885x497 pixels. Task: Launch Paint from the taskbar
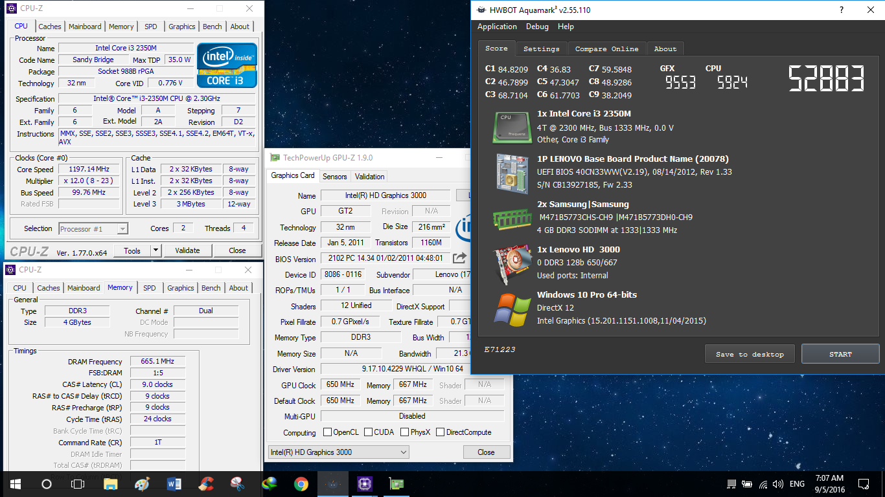142,483
